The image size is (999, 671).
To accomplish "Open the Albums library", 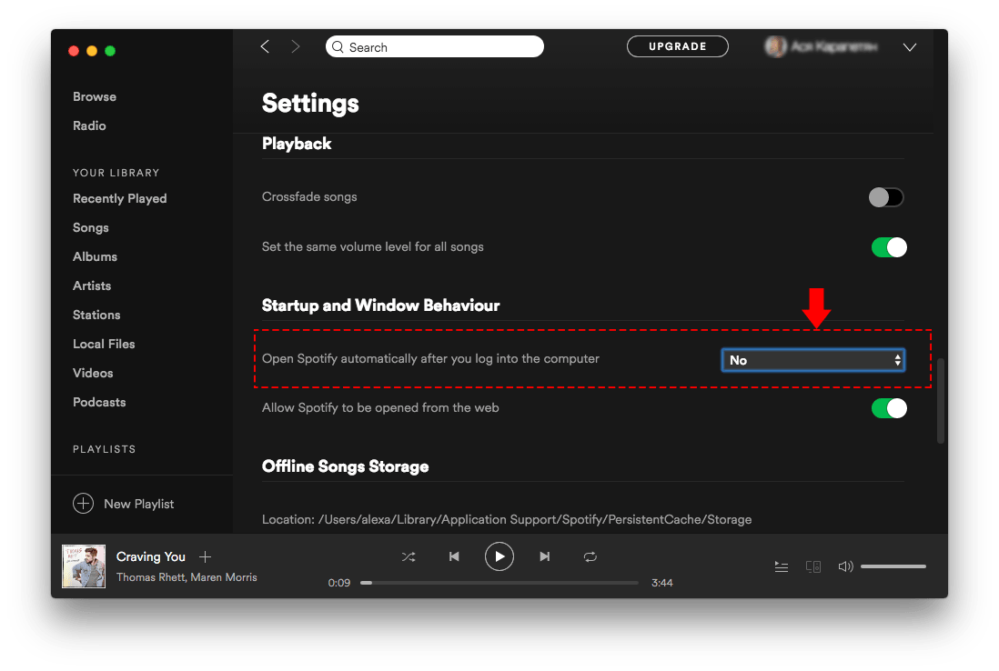I will pyautogui.click(x=95, y=256).
